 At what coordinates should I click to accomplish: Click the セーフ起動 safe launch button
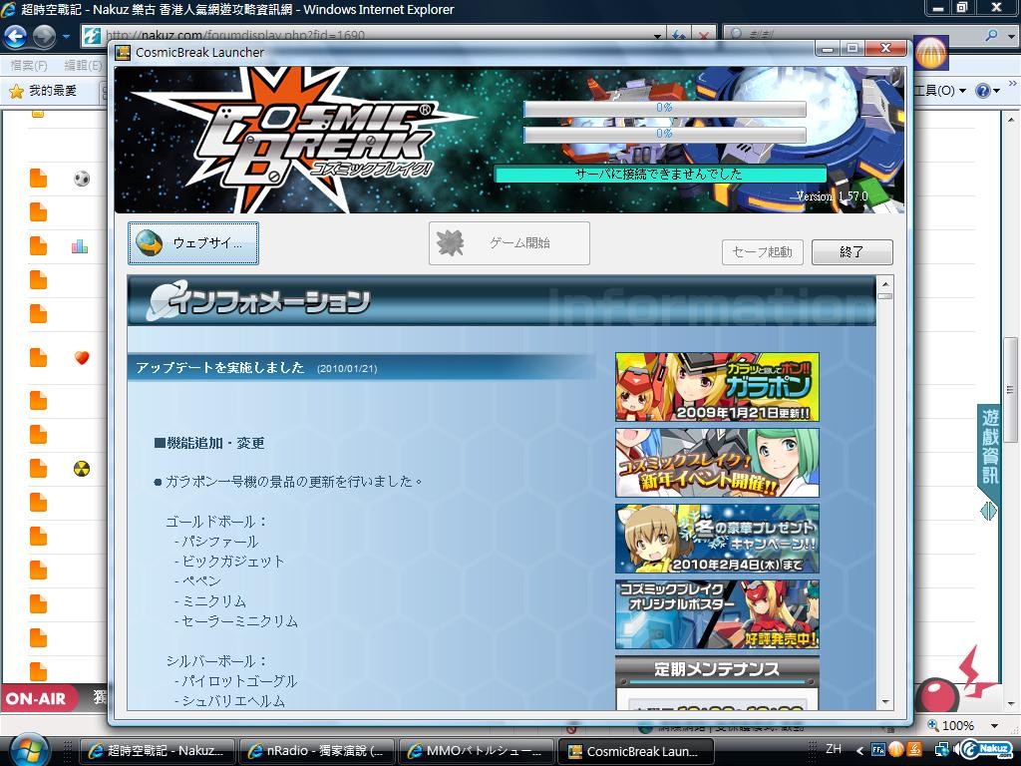click(763, 252)
